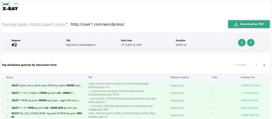Go to next request with right arrow
The width and height of the screenshot is (272, 119).
251,43
